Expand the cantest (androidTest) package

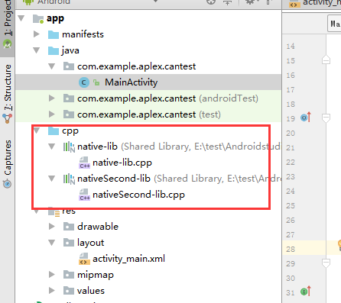tap(52, 98)
